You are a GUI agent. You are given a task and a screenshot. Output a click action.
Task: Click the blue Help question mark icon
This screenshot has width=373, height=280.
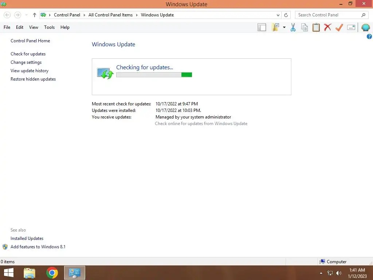pos(369,36)
